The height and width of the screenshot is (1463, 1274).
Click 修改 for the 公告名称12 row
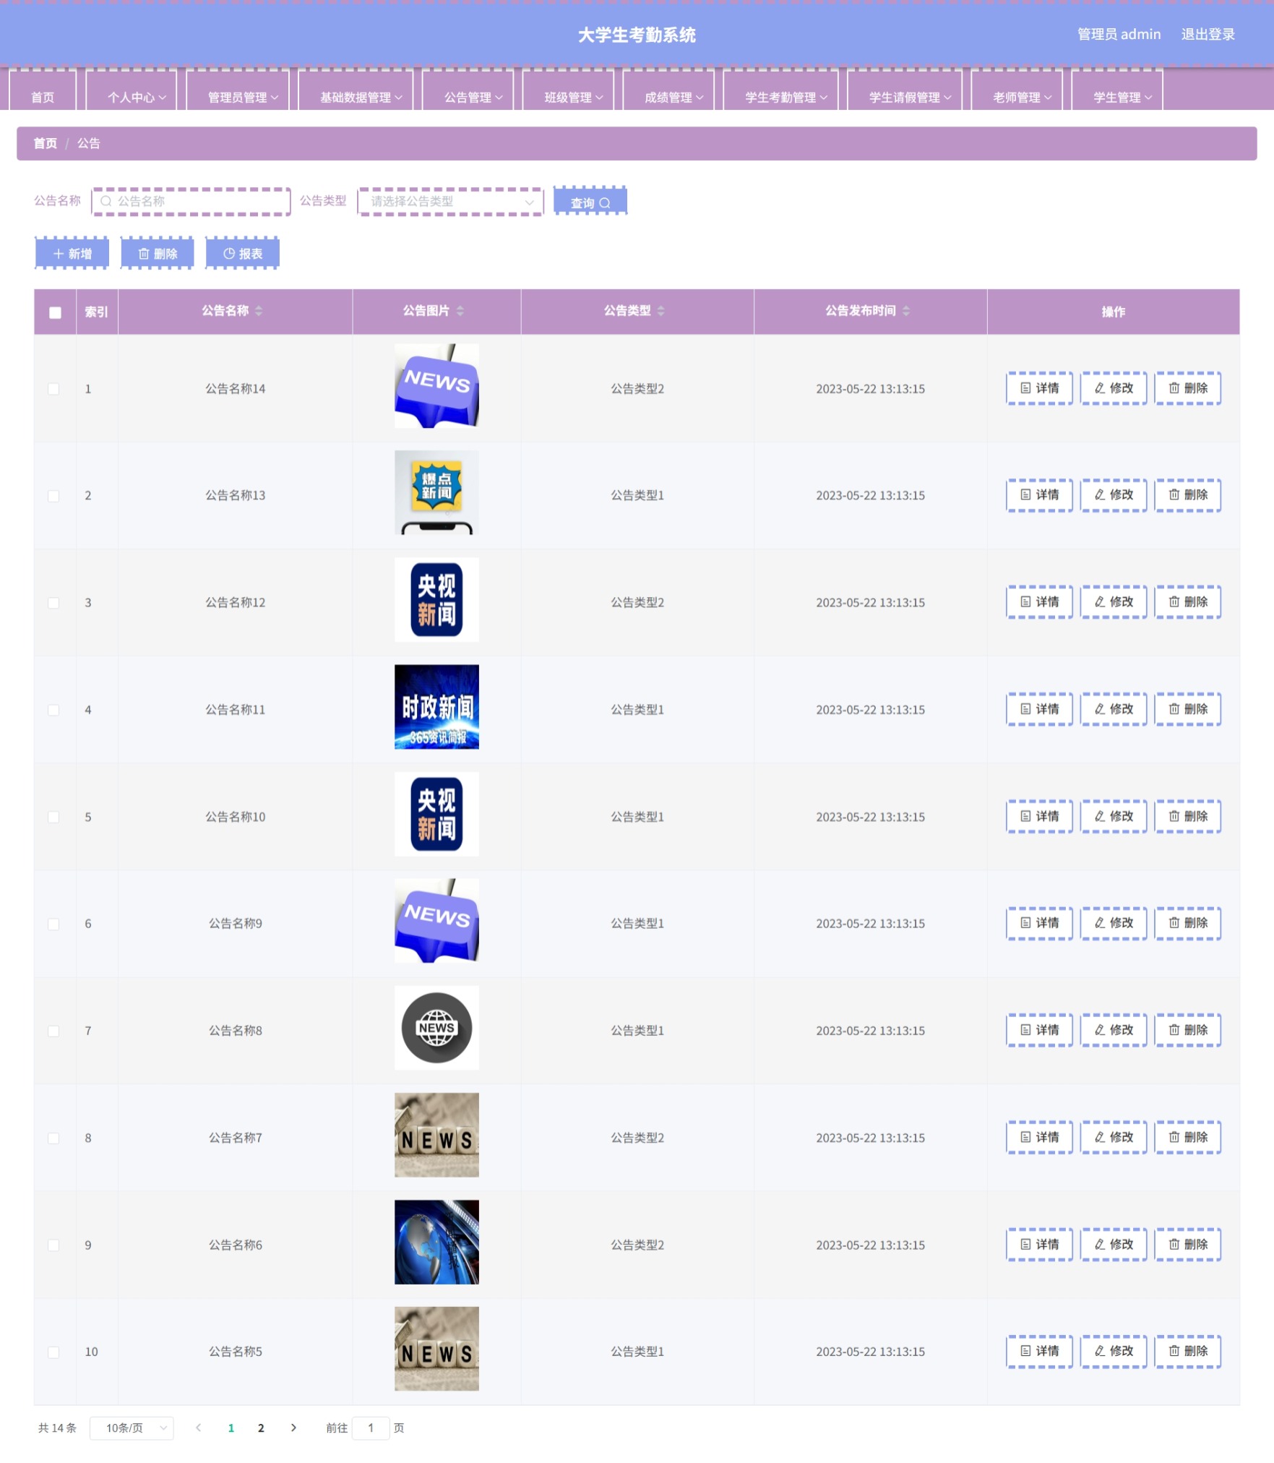tap(1114, 602)
